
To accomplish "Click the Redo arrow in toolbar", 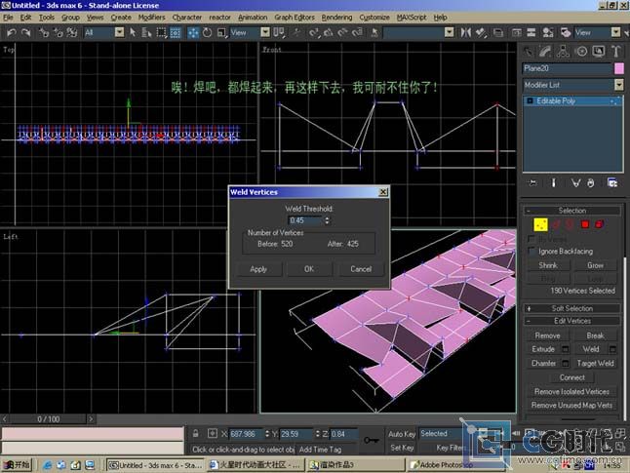I will pyautogui.click(x=26, y=32).
